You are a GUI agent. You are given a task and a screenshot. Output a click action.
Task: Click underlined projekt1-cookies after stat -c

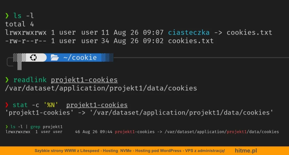tap(97, 105)
